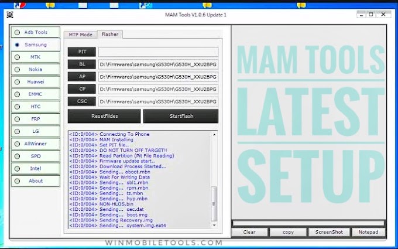Click the BL file button
This screenshot has height=249, width=398.
(x=82, y=64)
